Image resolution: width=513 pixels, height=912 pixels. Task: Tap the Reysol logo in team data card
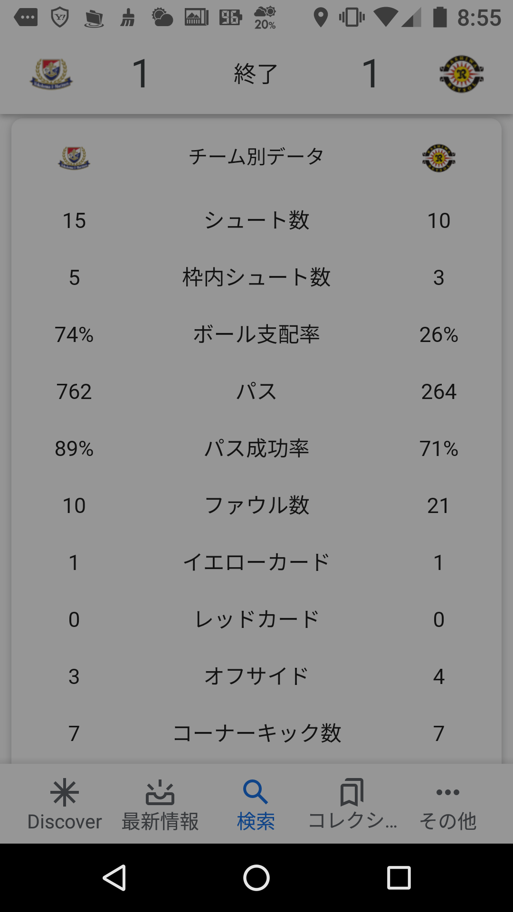[x=439, y=158]
